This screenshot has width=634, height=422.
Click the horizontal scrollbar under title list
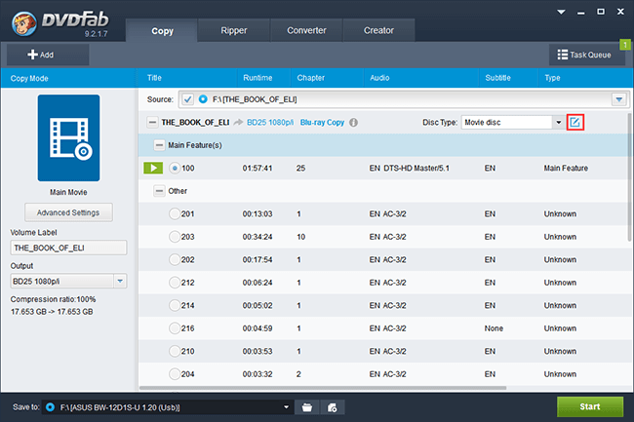[x=323, y=388]
